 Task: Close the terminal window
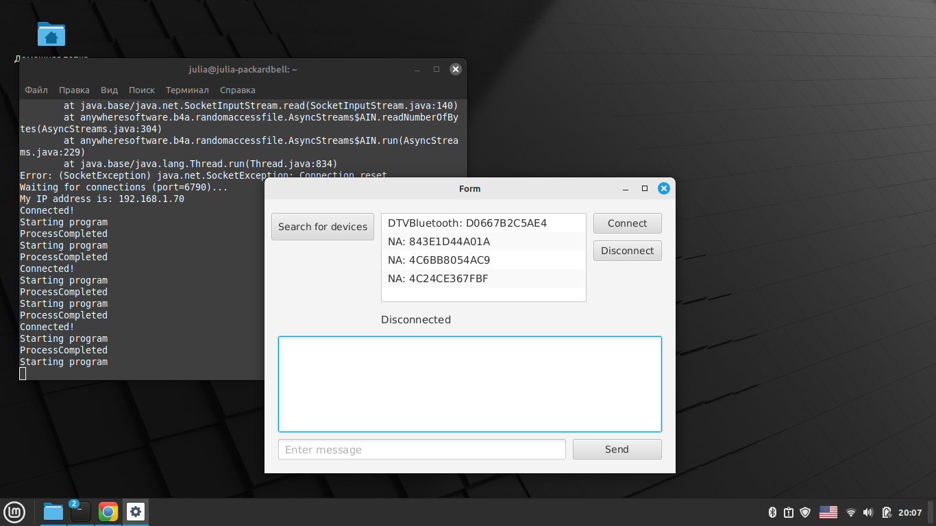(x=455, y=69)
